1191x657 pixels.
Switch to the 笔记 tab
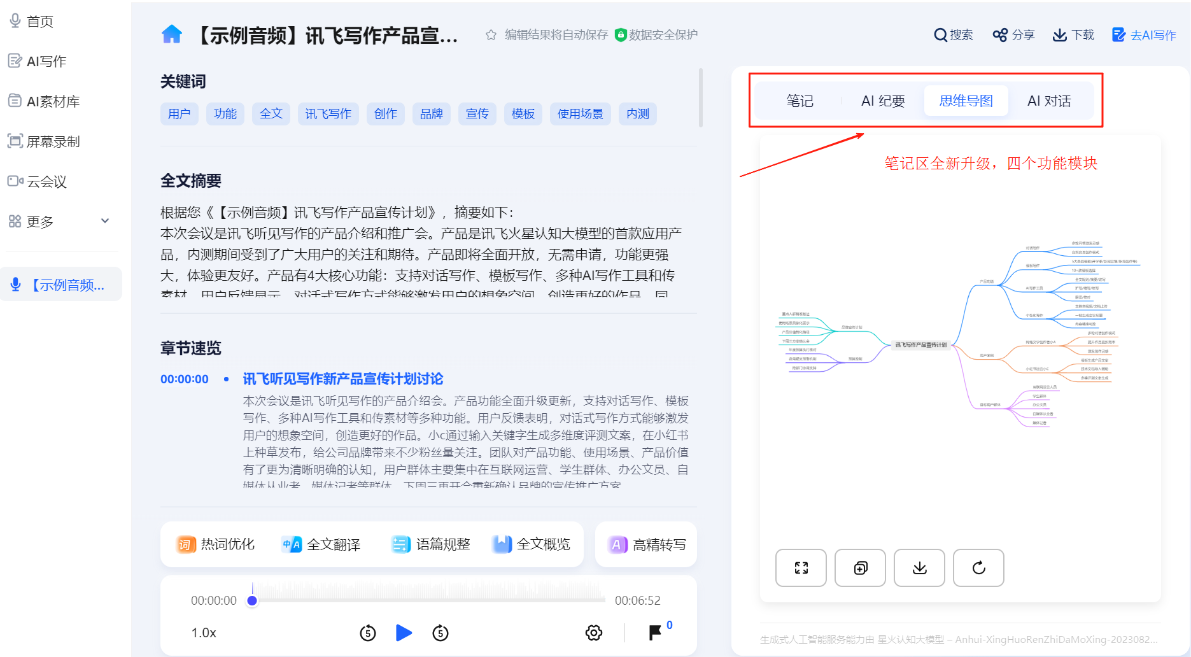pos(800,101)
